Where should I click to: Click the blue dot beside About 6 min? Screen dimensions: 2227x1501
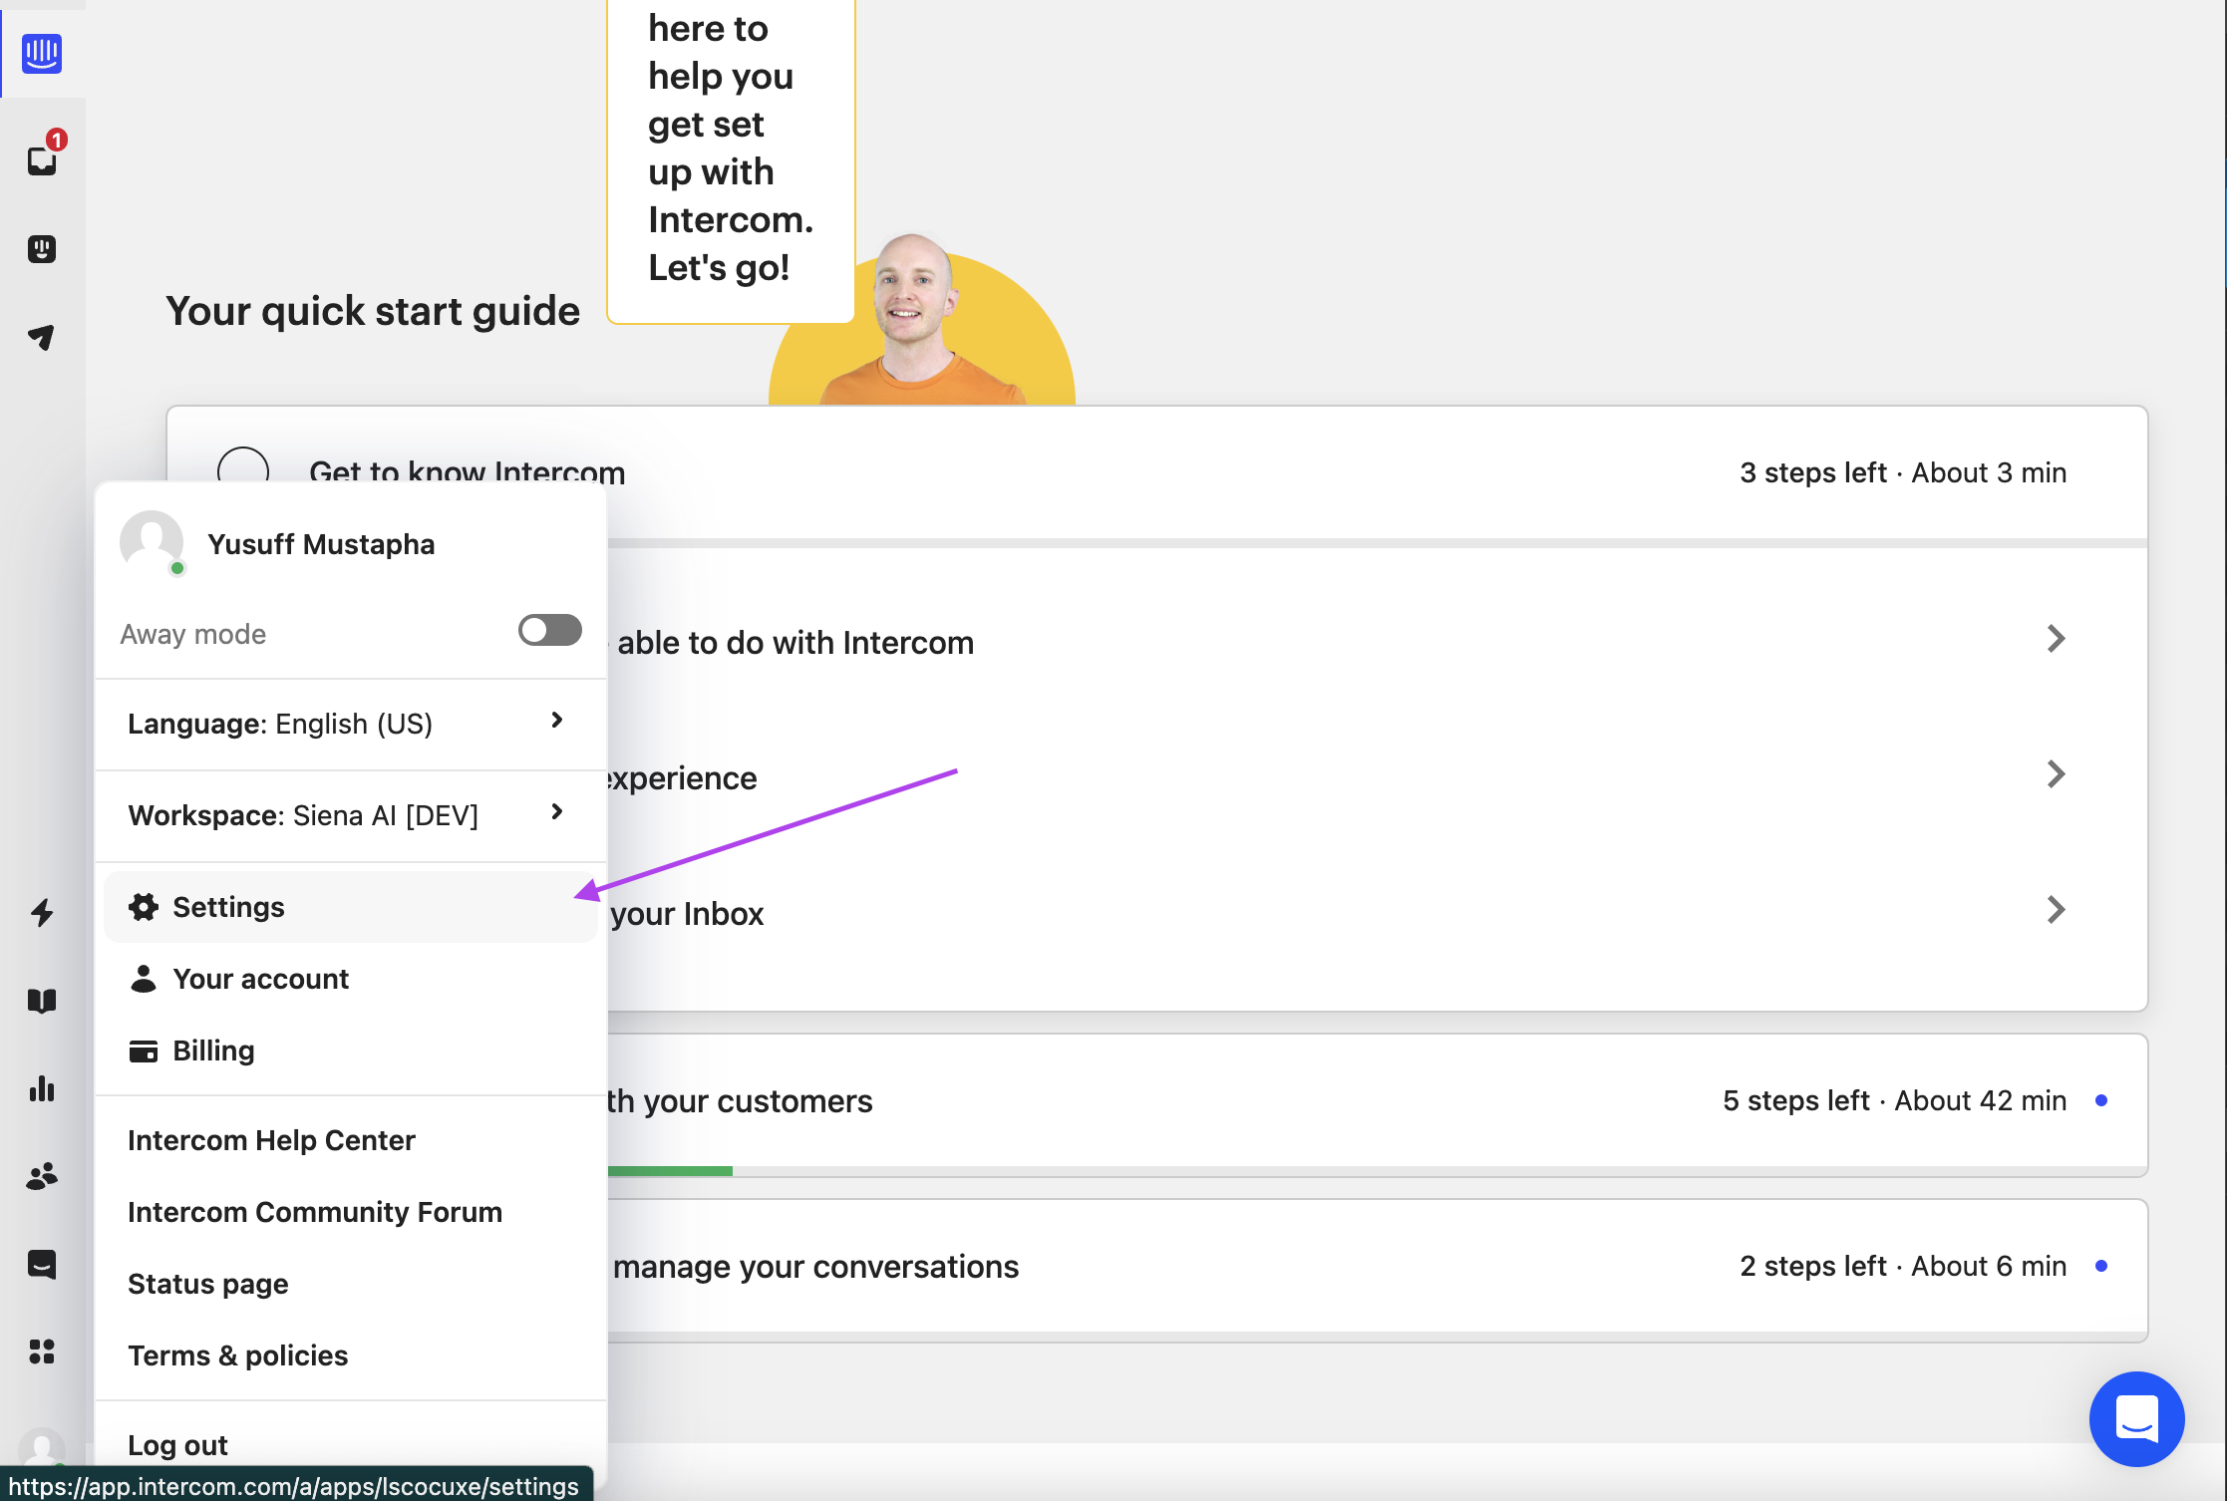[x=2101, y=1266]
